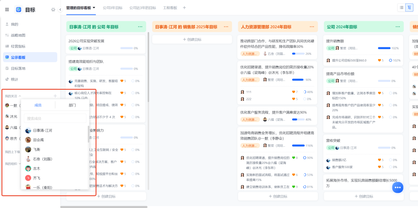Open the blue floating more-actions button
This screenshot has height=208, width=418.
(397, 187)
